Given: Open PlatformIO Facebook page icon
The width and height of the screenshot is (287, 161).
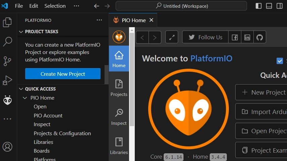Looking at the screenshot, I should pyautogui.click(x=235, y=37).
